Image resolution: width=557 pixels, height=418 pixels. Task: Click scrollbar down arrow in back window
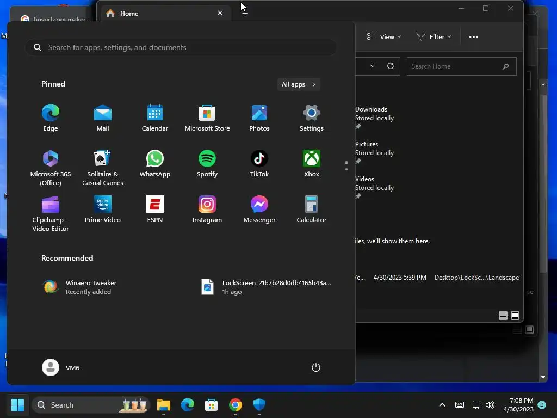tap(543, 377)
